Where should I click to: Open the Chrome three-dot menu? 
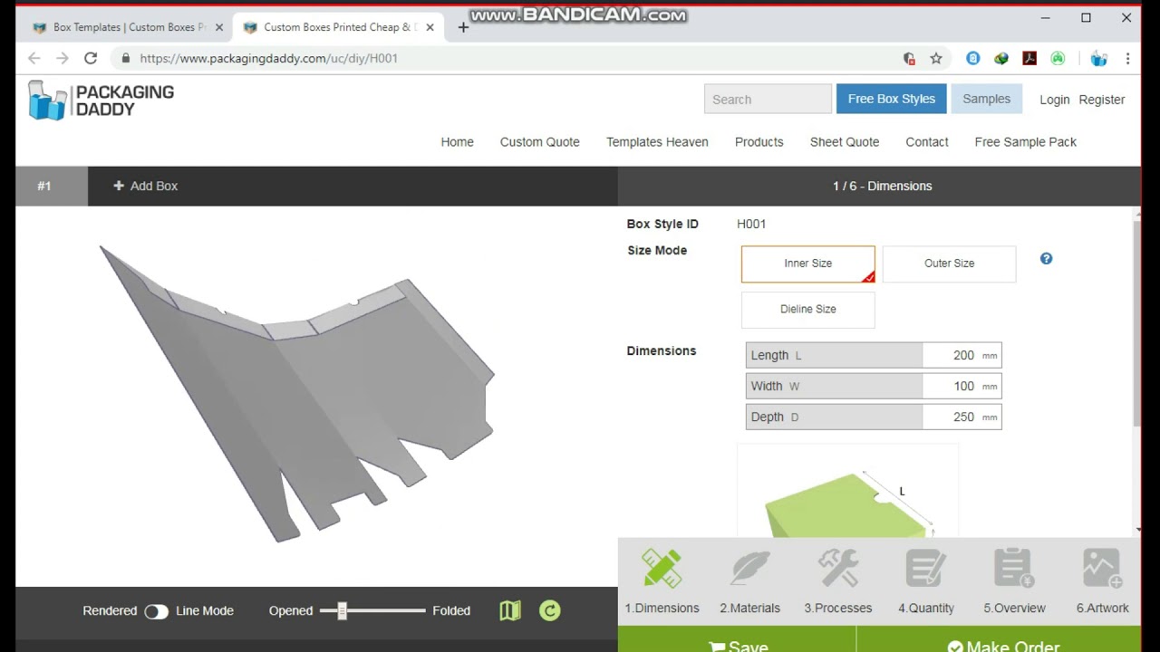tap(1127, 58)
